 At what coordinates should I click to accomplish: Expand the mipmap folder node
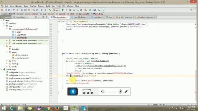point(7,64)
